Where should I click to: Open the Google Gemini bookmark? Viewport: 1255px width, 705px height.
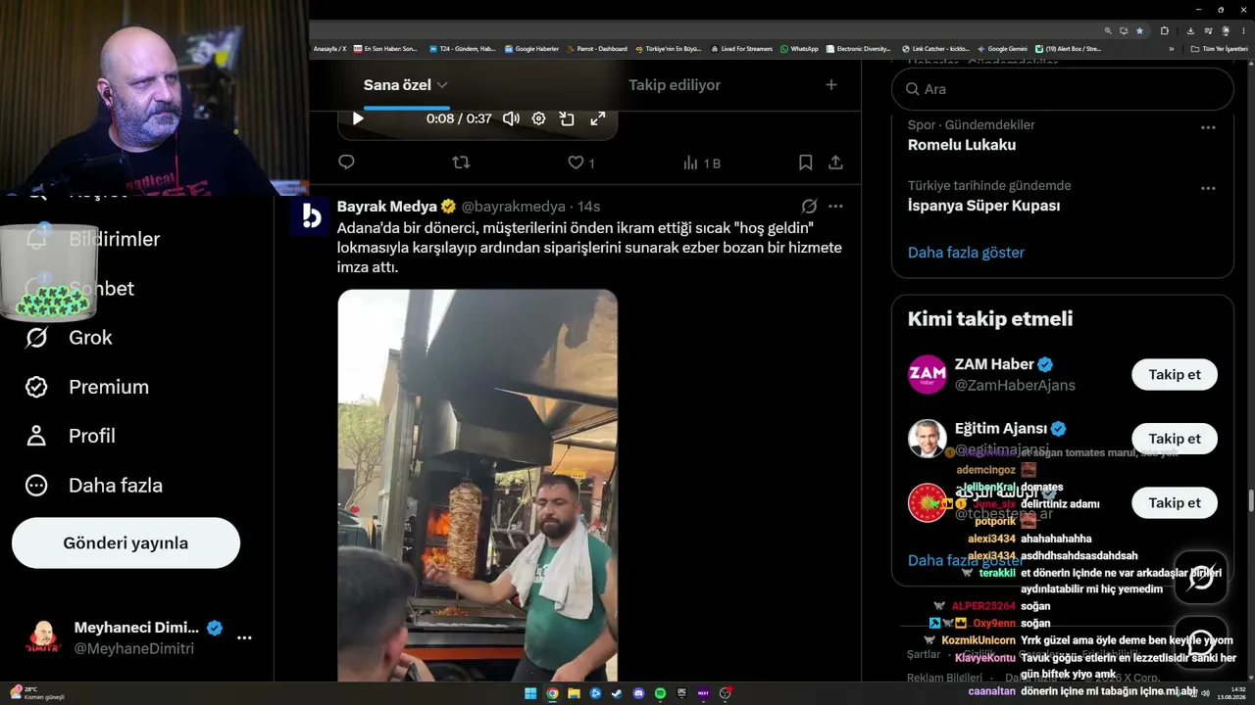(x=1002, y=49)
